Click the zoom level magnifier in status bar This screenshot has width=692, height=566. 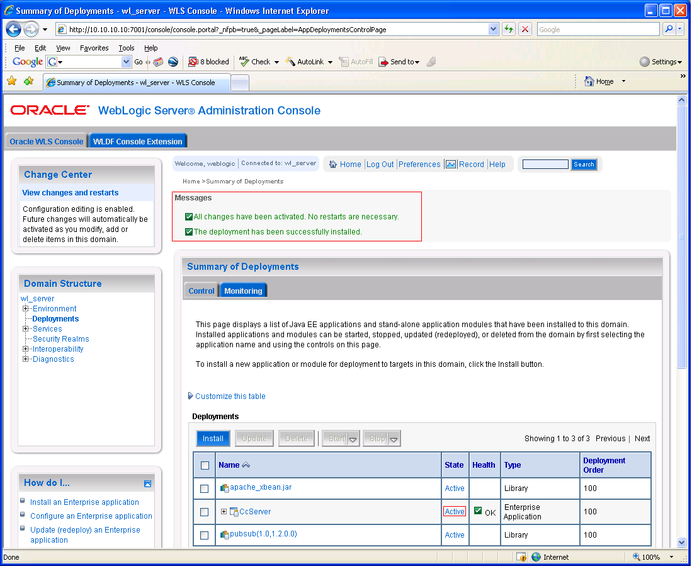[x=637, y=557]
